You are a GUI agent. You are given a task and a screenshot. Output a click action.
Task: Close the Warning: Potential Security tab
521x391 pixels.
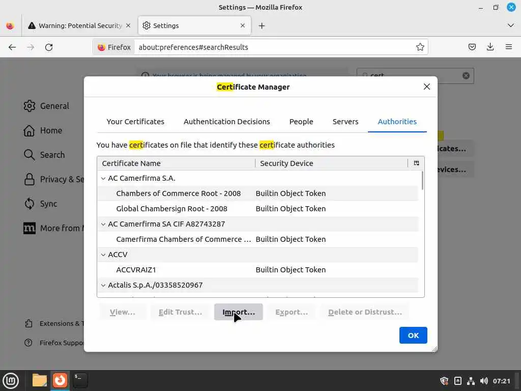pyautogui.click(x=128, y=25)
